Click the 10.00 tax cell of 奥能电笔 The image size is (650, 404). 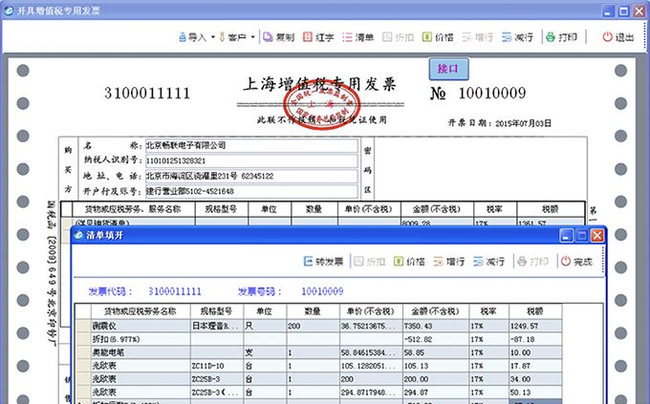535,352
